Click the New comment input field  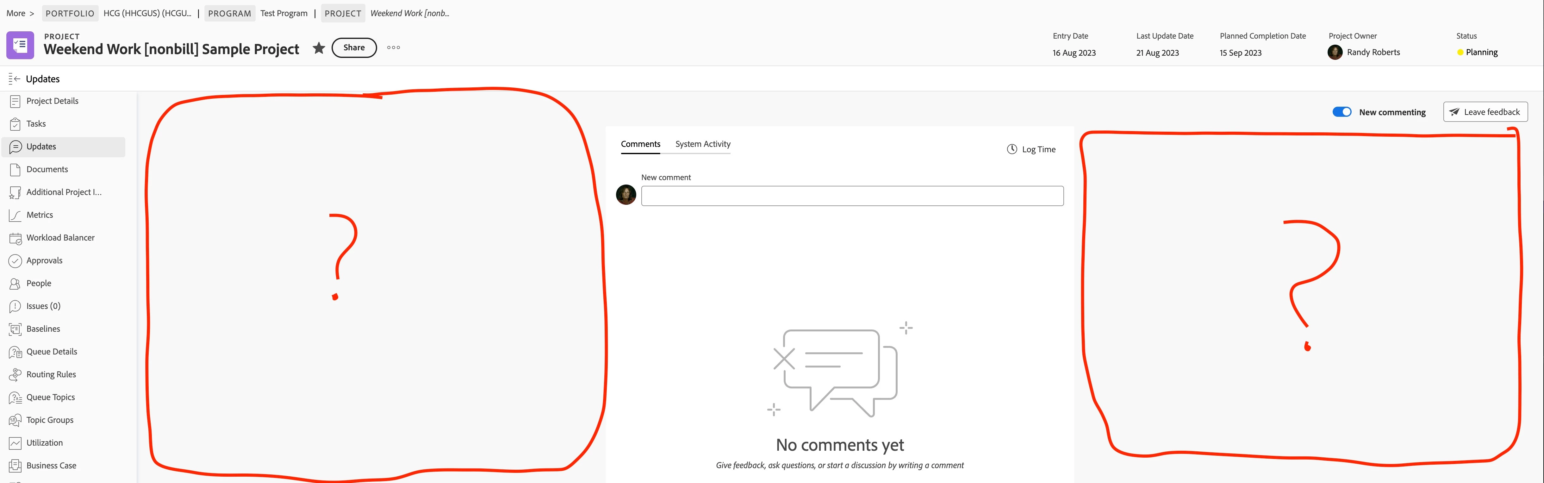click(x=852, y=196)
